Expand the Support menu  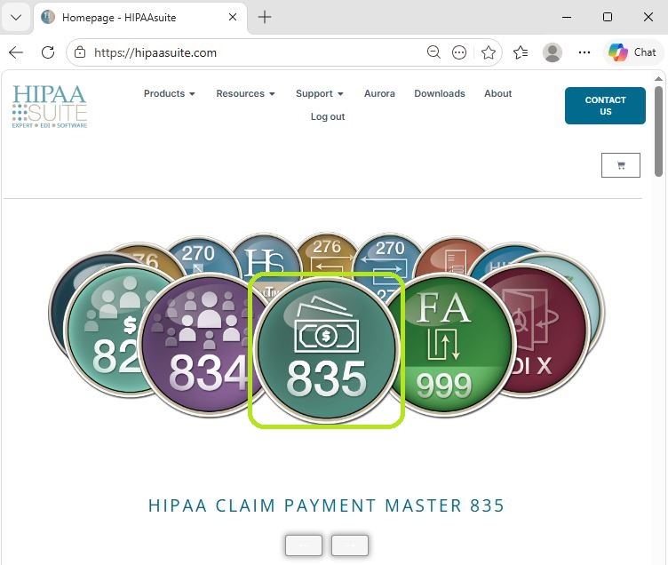point(320,93)
